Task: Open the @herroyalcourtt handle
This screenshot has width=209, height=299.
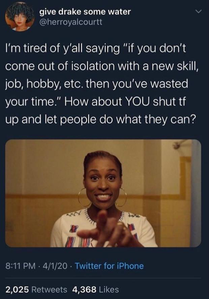Action: click(x=71, y=22)
